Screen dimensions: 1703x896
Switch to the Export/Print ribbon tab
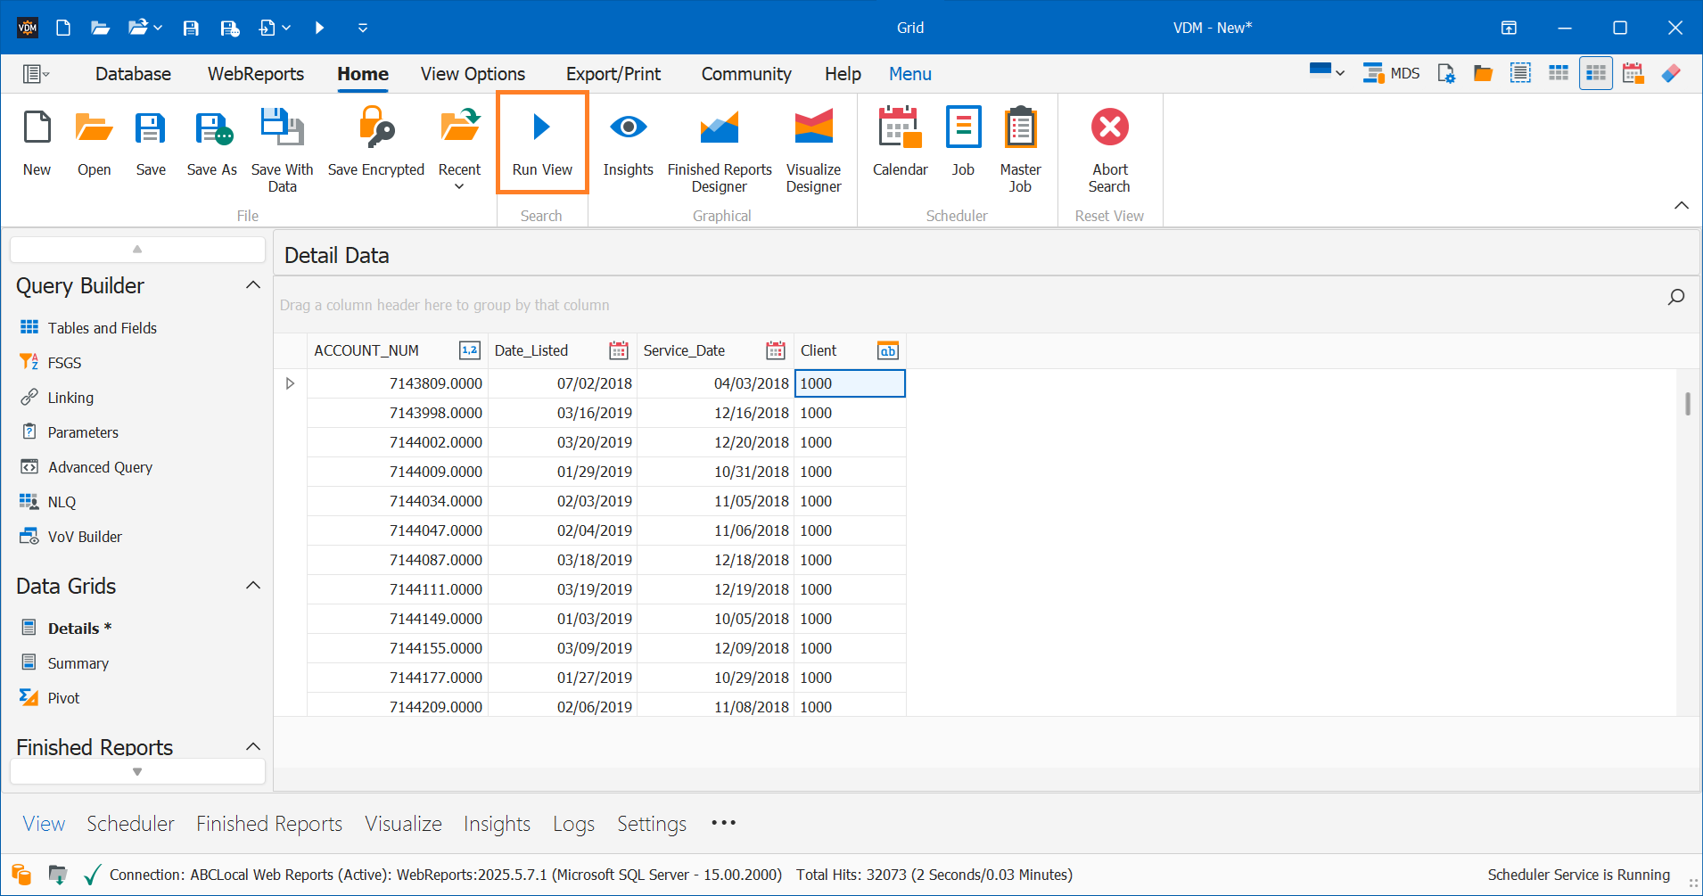coord(613,73)
